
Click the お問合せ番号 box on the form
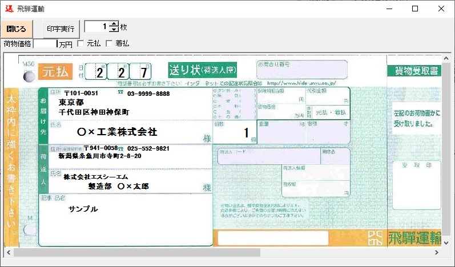pyautogui.click(x=302, y=70)
